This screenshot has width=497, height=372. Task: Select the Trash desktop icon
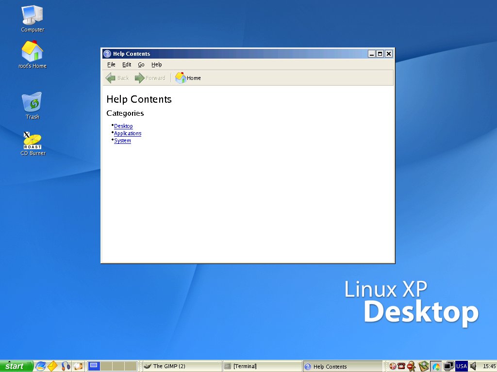pyautogui.click(x=32, y=106)
